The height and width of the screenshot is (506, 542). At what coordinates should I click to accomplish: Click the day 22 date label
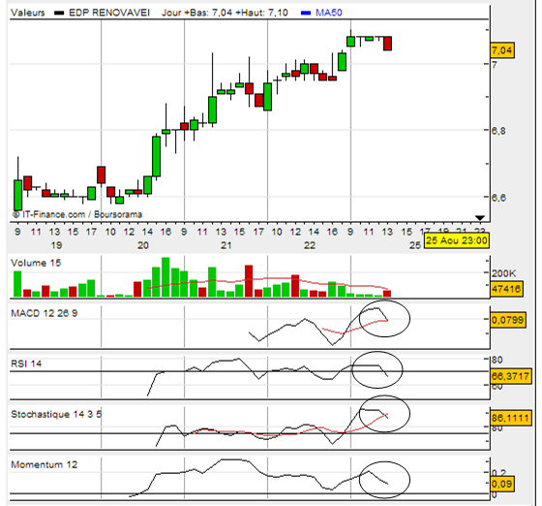click(x=310, y=245)
